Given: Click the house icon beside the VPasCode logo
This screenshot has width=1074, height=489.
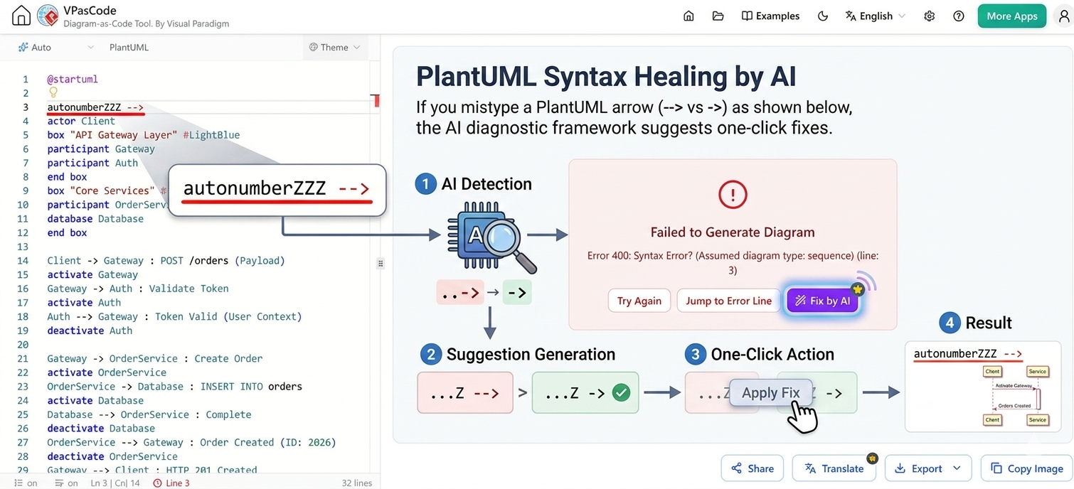Looking at the screenshot, I should (21, 16).
